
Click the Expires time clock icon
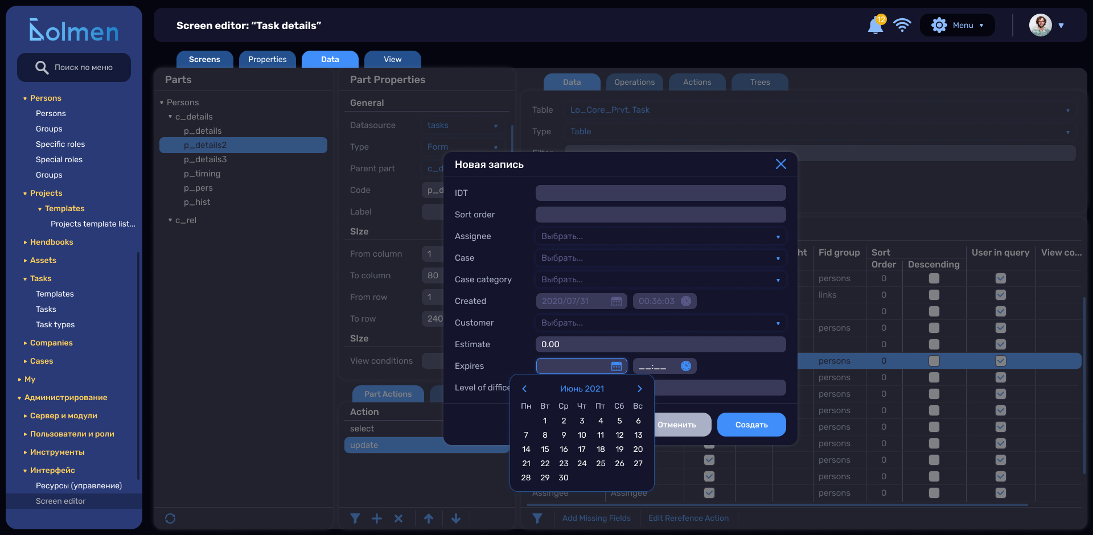point(686,366)
